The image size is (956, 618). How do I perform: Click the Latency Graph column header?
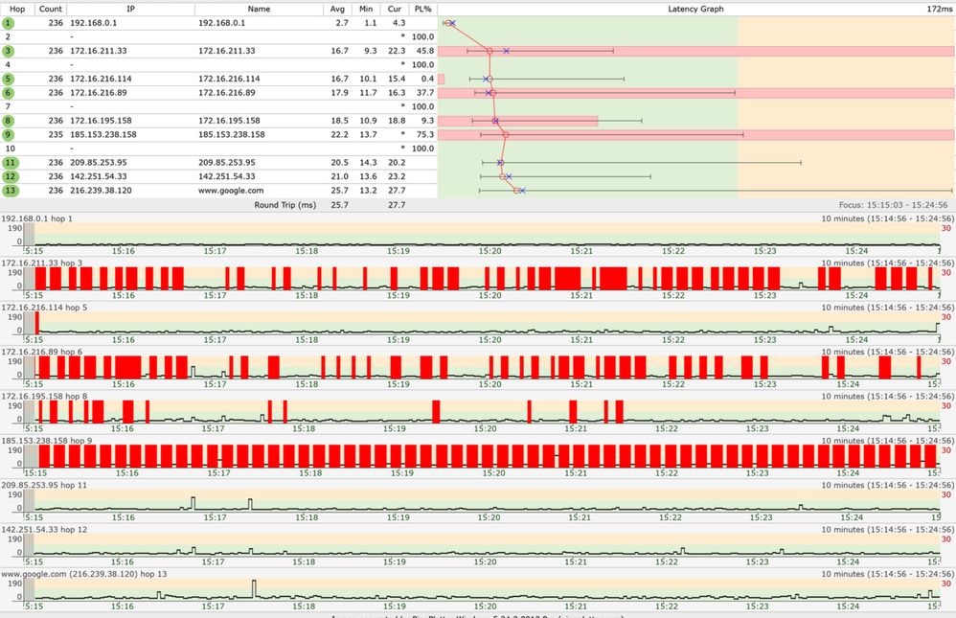pyautogui.click(x=694, y=8)
